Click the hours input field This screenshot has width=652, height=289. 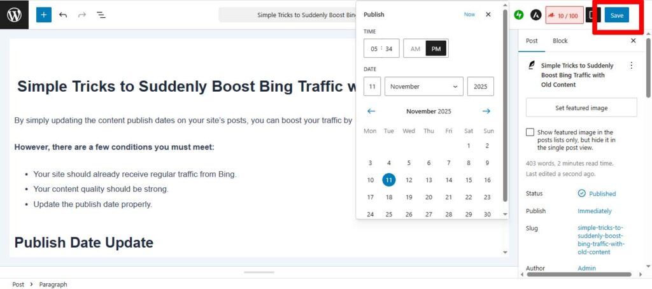(374, 49)
